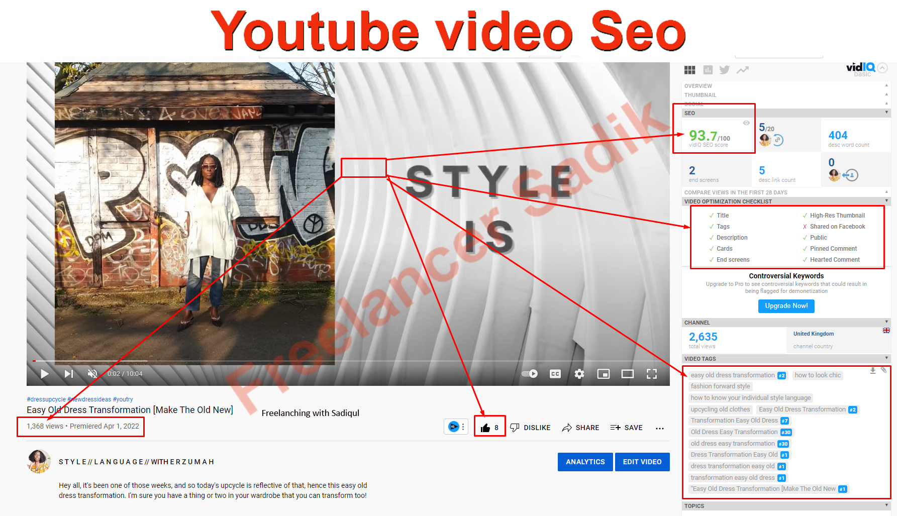Click the Twitter bird icon in vidIQ panel
Viewport: 897px width, 516px height.
(724, 70)
